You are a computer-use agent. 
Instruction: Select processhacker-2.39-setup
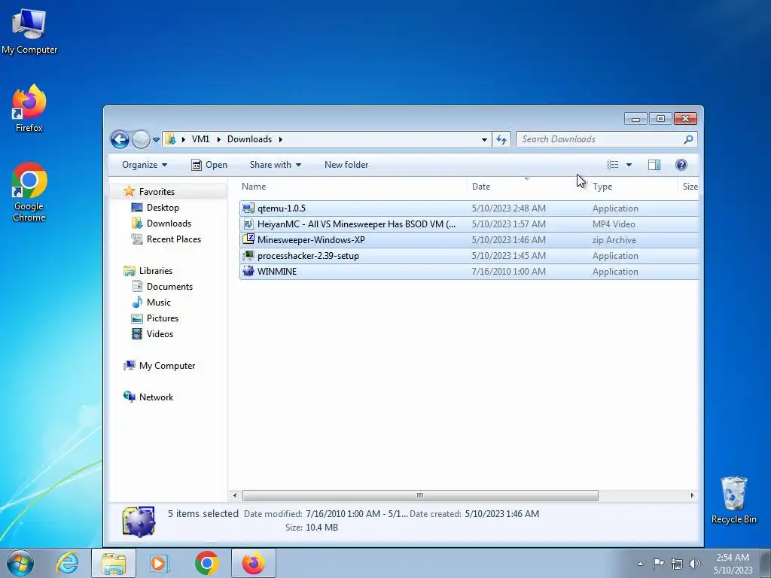(469, 256)
